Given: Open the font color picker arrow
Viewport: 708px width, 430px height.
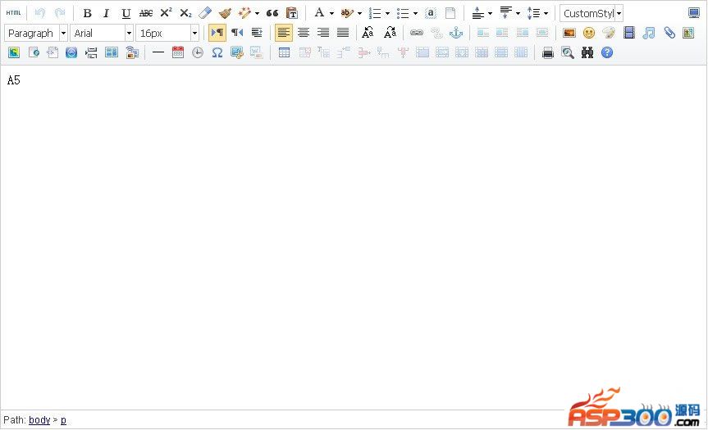Looking at the screenshot, I should click(331, 13).
